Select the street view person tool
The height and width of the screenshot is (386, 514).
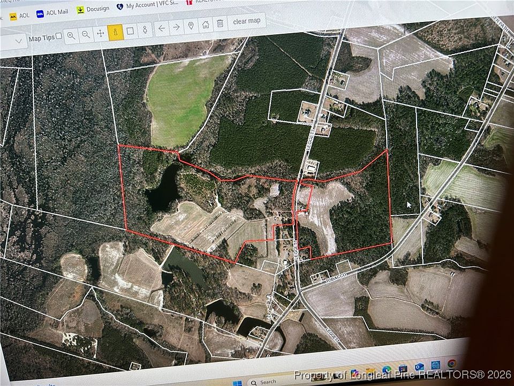tap(145, 30)
